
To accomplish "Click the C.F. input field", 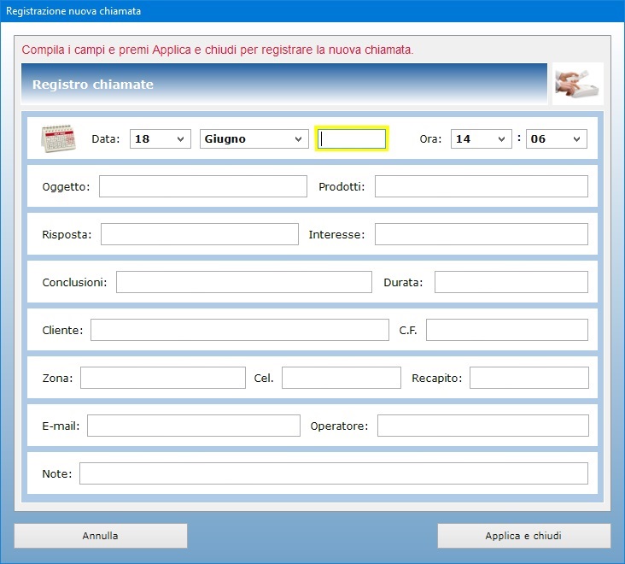I will pos(507,330).
